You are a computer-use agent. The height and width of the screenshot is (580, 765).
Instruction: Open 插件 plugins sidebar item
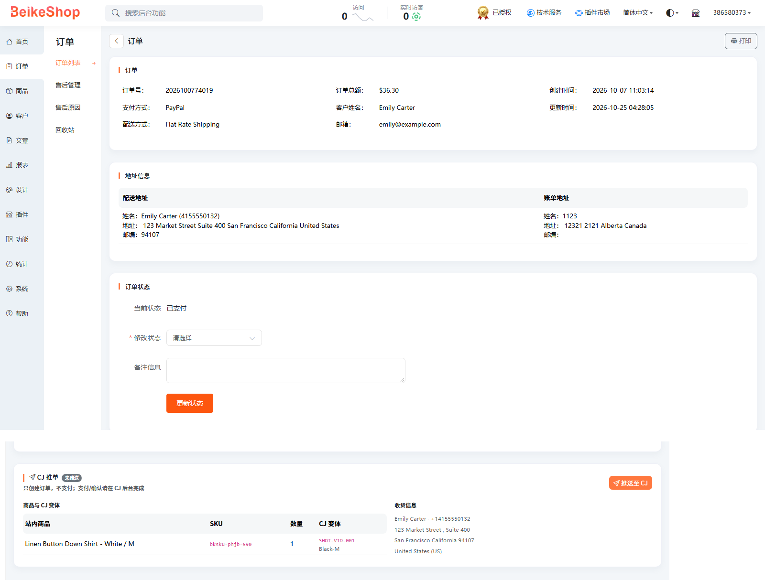tap(22, 215)
